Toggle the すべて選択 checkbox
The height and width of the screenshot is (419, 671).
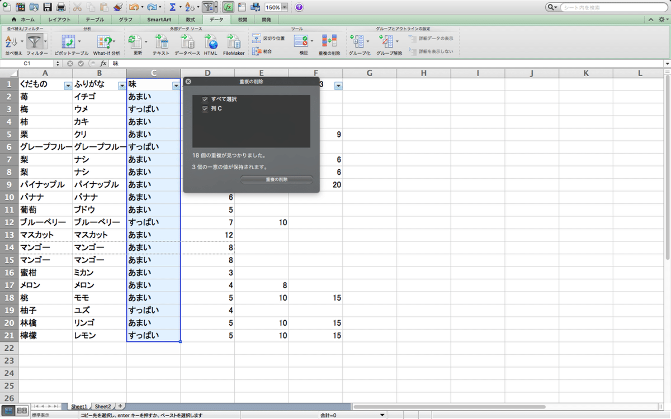[205, 99]
